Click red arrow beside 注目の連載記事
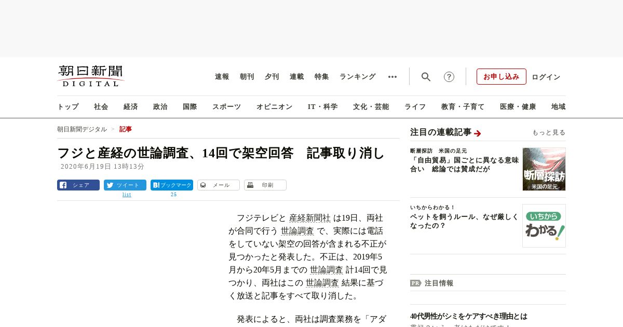This screenshot has height=327, width=623. [x=478, y=133]
